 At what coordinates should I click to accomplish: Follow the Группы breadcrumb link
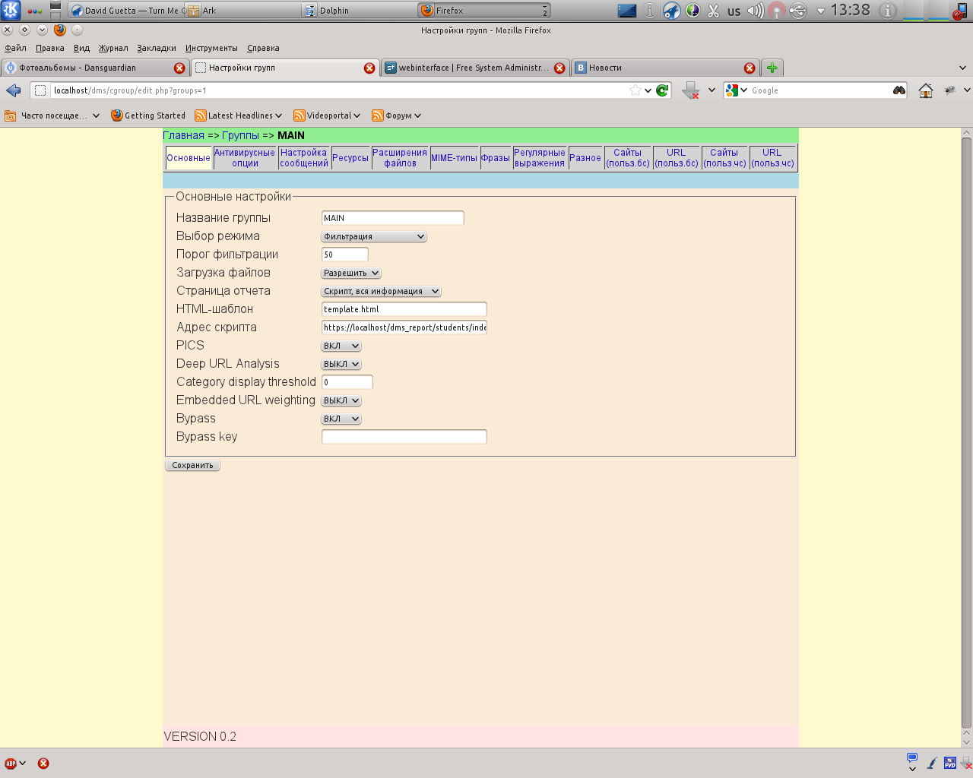point(241,134)
